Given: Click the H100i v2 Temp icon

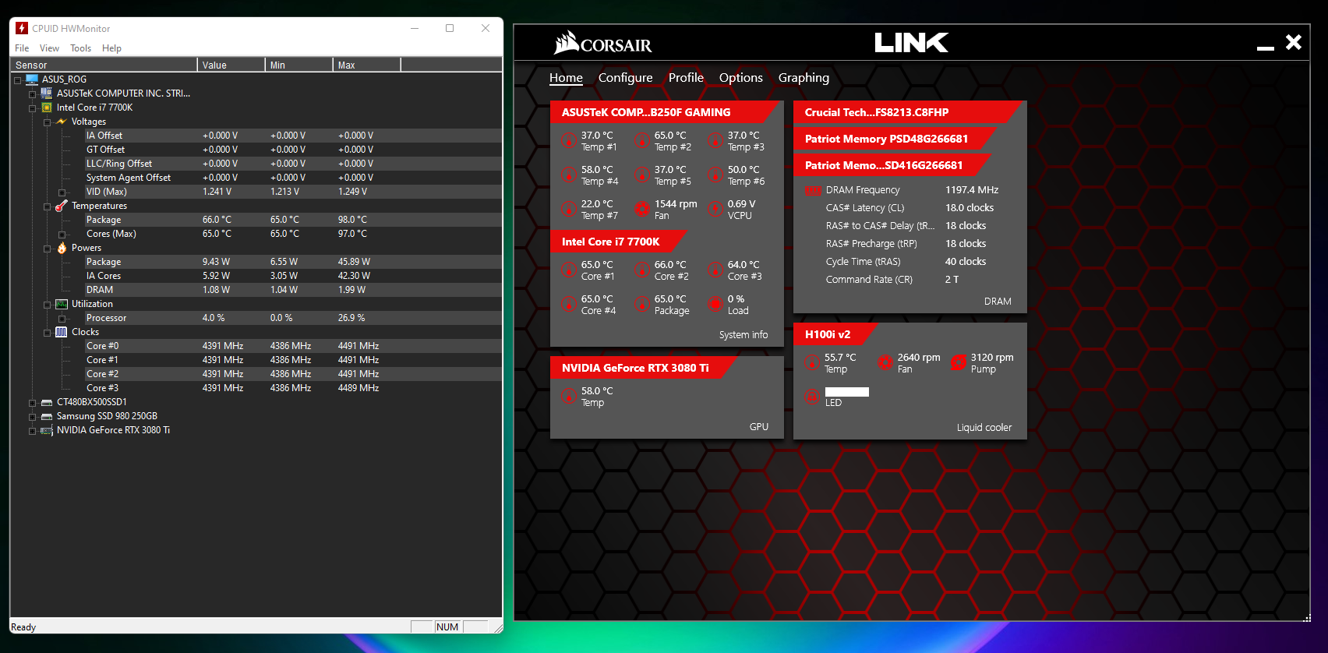Looking at the screenshot, I should click(x=811, y=363).
